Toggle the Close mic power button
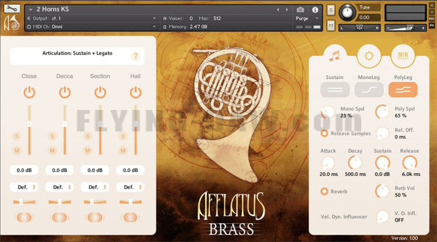This screenshot has width=437, height=242. 29,92
